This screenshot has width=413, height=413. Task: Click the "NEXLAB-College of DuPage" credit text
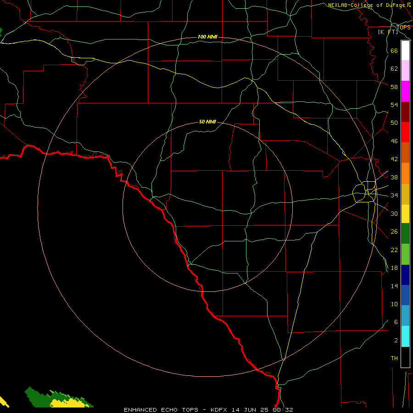[366, 5]
